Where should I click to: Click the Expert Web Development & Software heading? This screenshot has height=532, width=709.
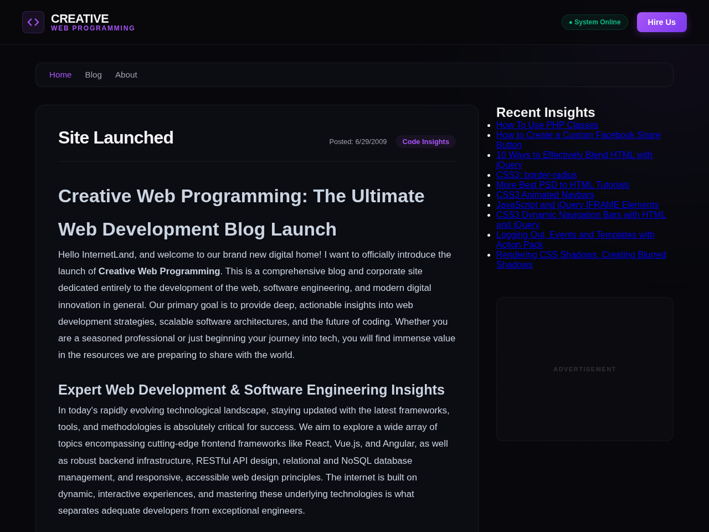click(x=251, y=390)
